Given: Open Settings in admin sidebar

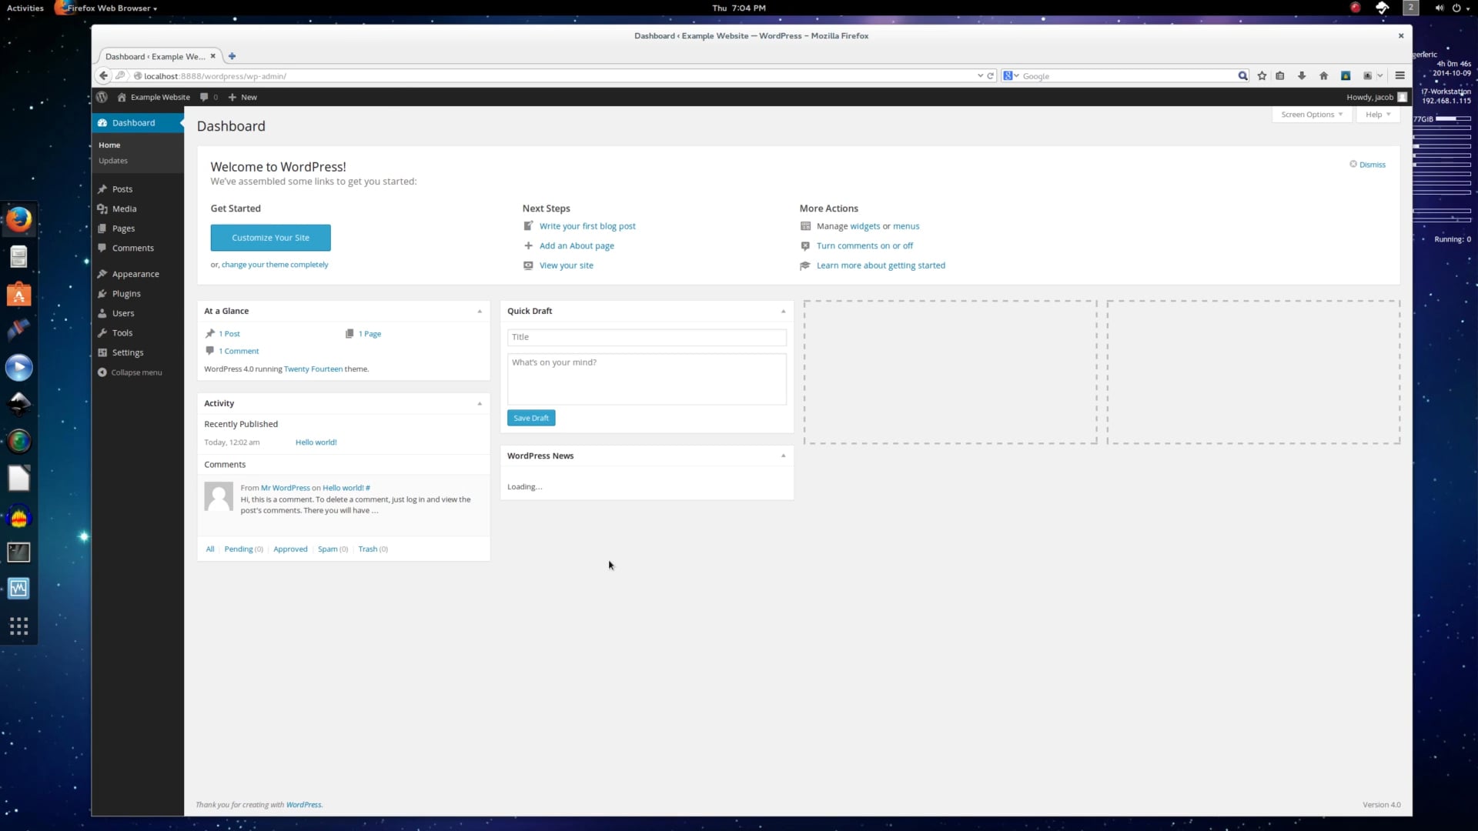Looking at the screenshot, I should (128, 352).
